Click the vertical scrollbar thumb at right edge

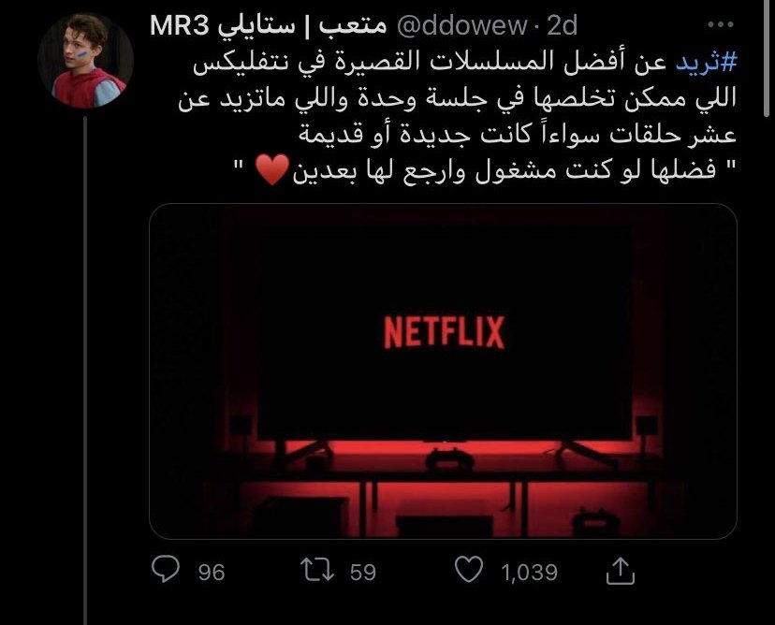pos(767,58)
